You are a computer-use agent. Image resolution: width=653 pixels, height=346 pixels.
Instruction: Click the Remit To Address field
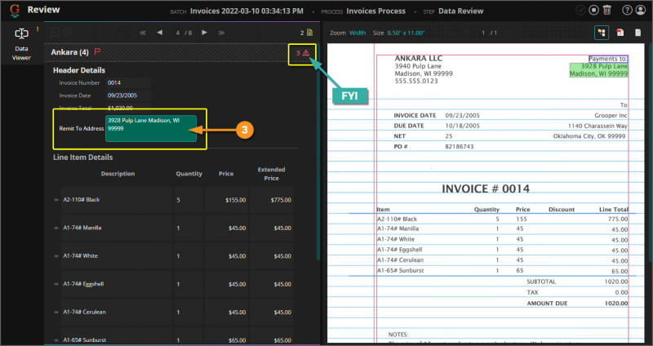click(151, 128)
